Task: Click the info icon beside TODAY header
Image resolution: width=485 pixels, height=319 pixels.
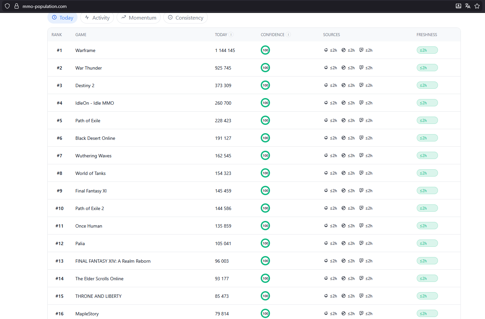Action: [x=231, y=34]
